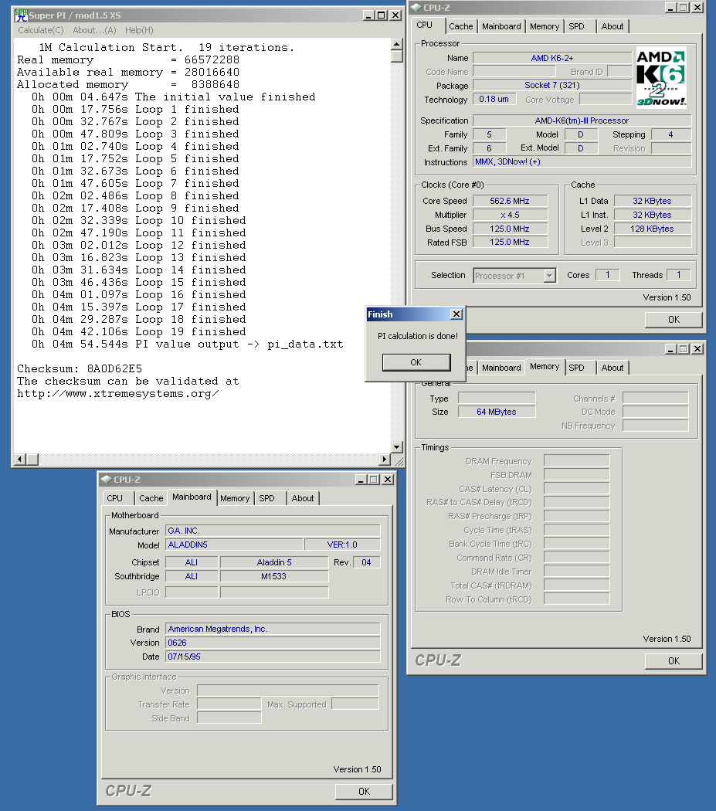Click the Package field Socket 7 (321)

(552, 85)
